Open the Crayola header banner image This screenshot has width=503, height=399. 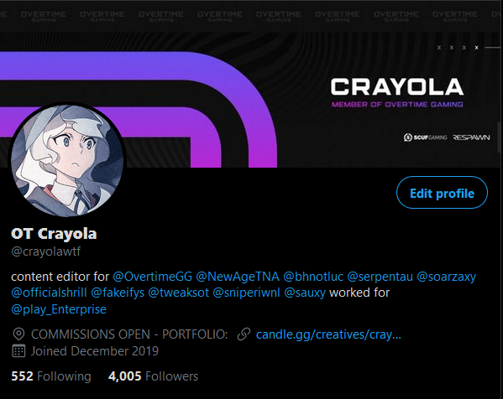[252, 84]
